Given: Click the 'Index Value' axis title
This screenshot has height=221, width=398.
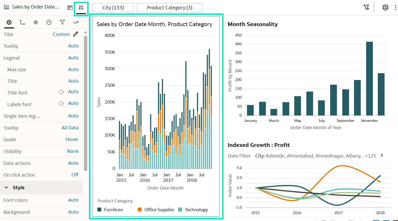Looking at the screenshot, I should tap(230, 186).
